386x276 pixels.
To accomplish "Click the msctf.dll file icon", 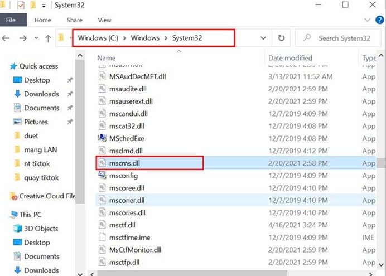I will pos(102,225).
